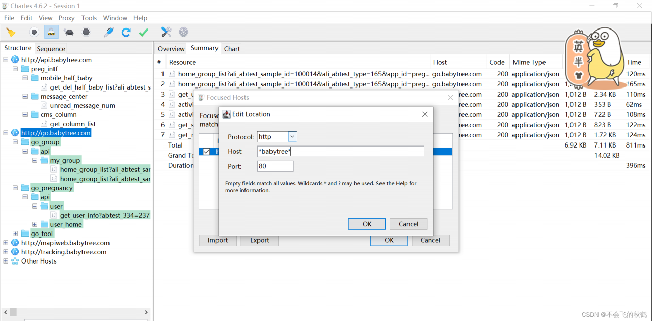This screenshot has width=652, height=321.
Task: Click the folder icon of go_group
Action: click(25, 142)
